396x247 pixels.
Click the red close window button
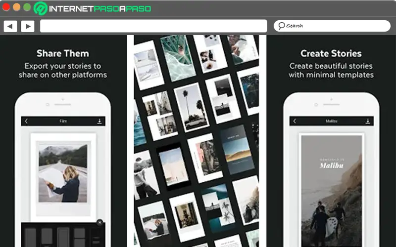6,7
